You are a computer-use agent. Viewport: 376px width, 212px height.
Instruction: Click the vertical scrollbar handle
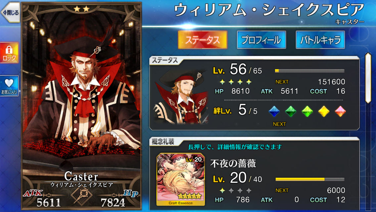[368, 78]
